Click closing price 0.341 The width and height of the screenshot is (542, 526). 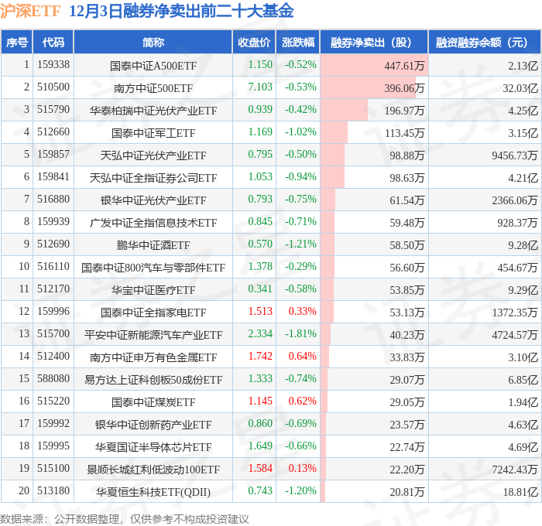point(260,289)
